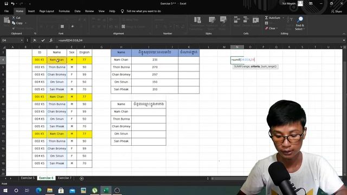Switch to Exercise 5 sheet
The image size is (347, 195).
[28, 178]
